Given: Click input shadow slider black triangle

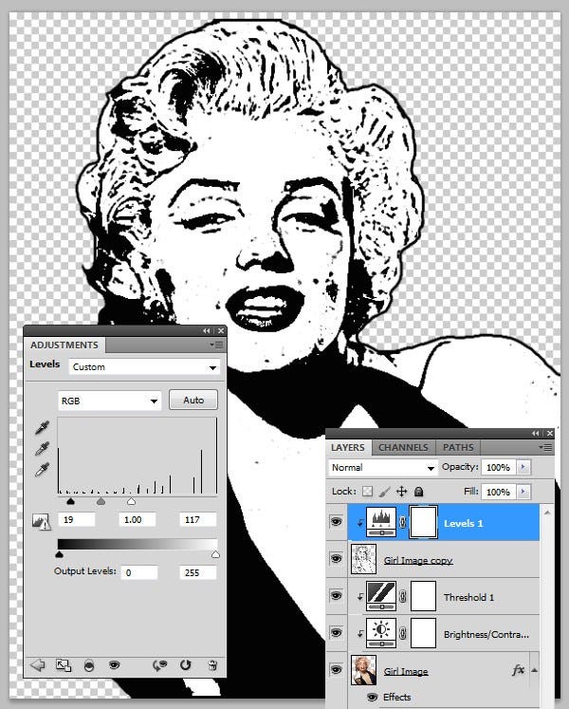Looking at the screenshot, I should click(x=70, y=501).
